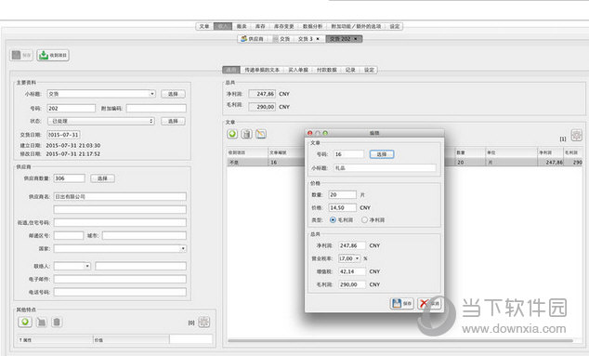Open the 设定 sub-tab next to 记录
Screen dimensions: 589x356
click(x=369, y=70)
